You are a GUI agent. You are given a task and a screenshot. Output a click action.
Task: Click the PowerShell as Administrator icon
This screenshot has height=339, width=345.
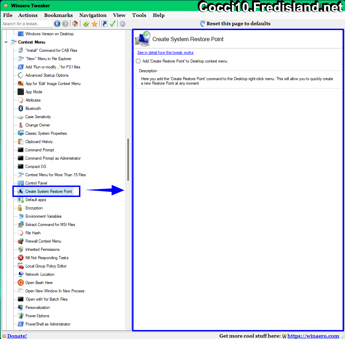(21, 324)
